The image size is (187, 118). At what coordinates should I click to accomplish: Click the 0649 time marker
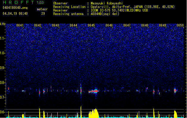click(163, 25)
